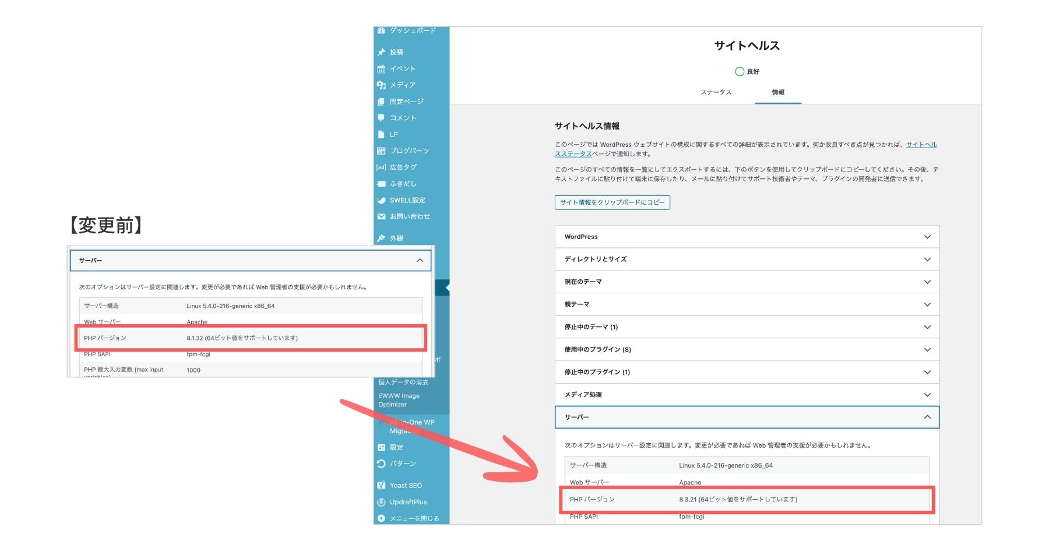This screenshot has height=551, width=1049.
Task: Expand the メディア処理 section
Action: pos(747,395)
